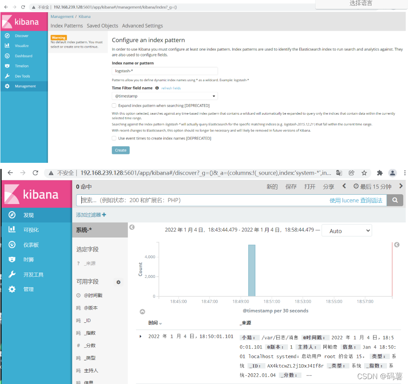Click the 保存 menu item

(291, 186)
